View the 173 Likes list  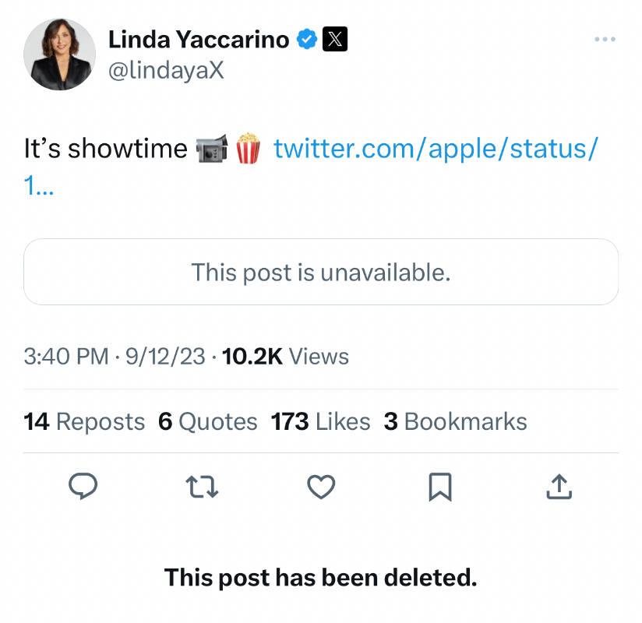point(320,421)
